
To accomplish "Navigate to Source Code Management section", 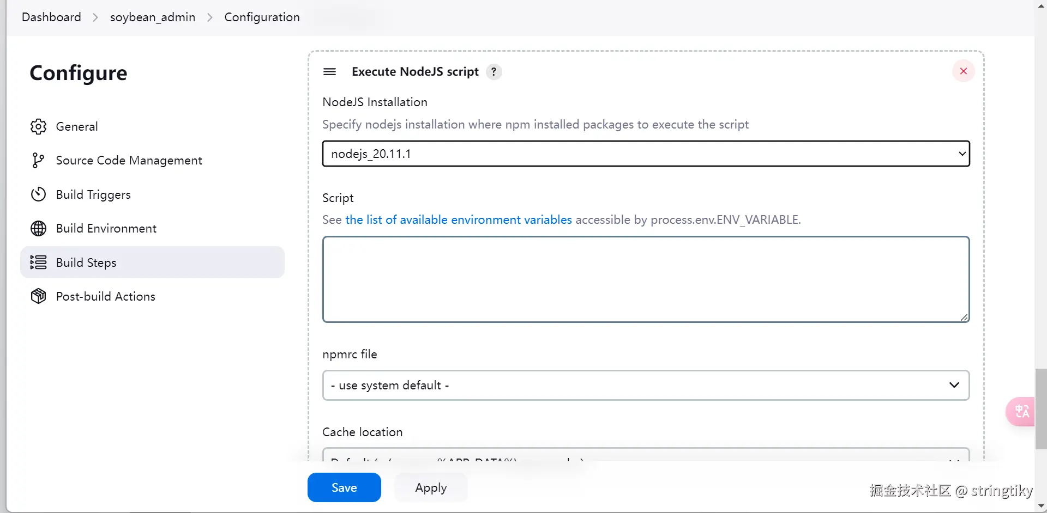I will [x=129, y=160].
